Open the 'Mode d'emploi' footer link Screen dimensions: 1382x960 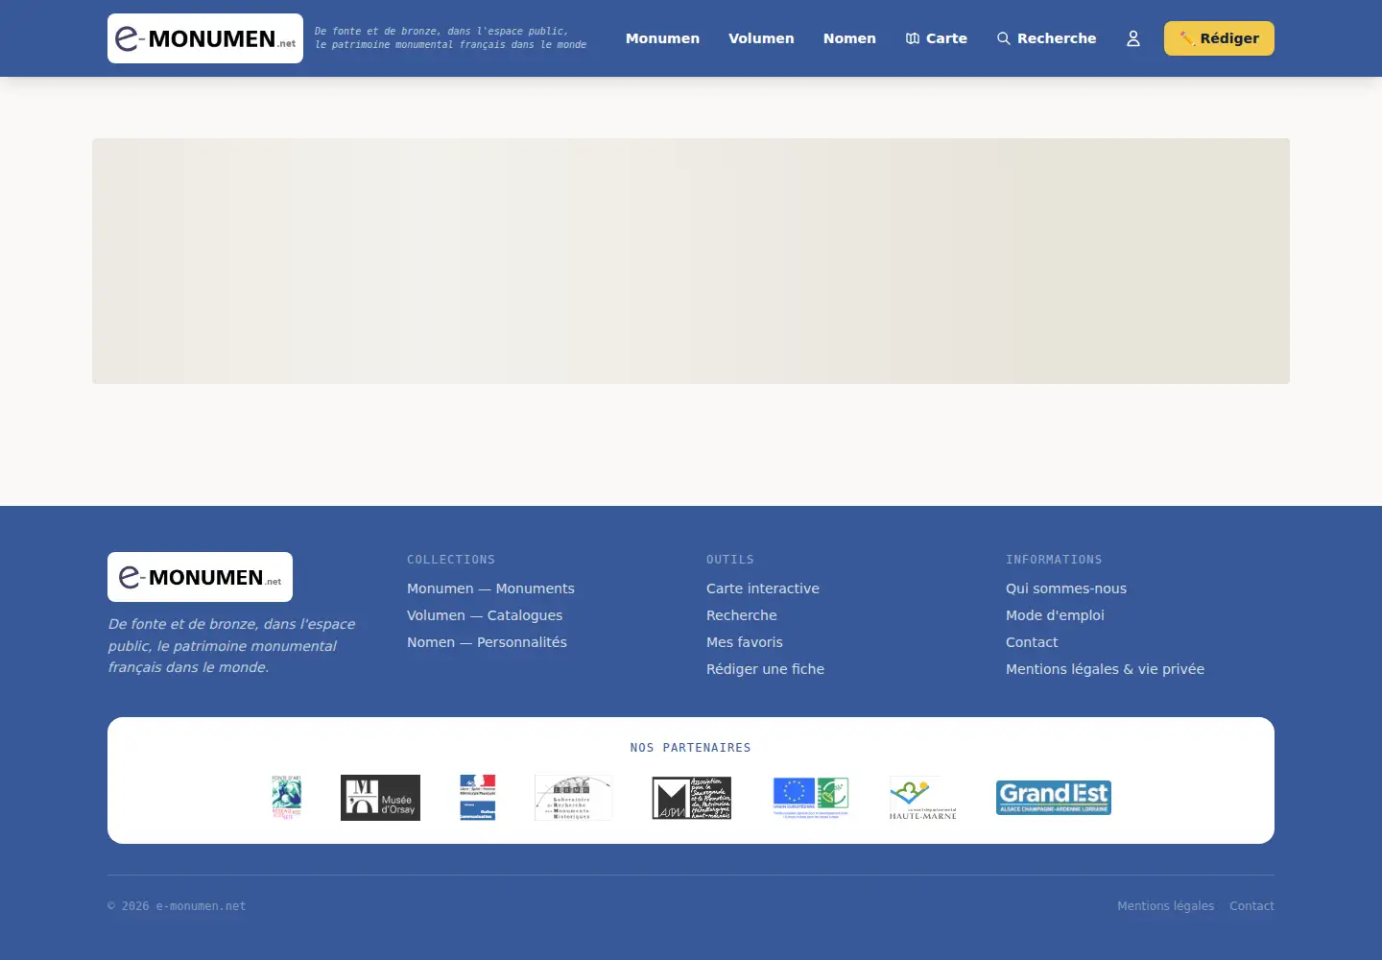click(x=1055, y=615)
